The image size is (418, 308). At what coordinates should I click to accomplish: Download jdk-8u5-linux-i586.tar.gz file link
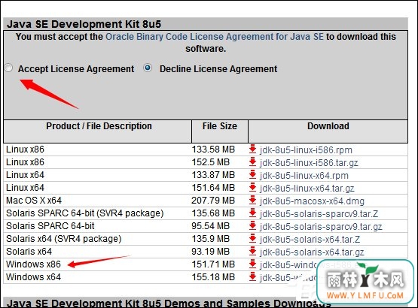[309, 163]
